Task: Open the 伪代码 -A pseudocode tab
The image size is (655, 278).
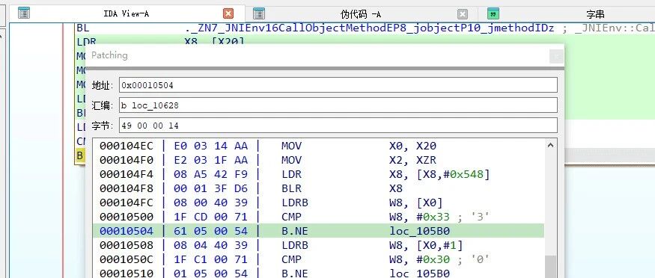Action: [361, 14]
